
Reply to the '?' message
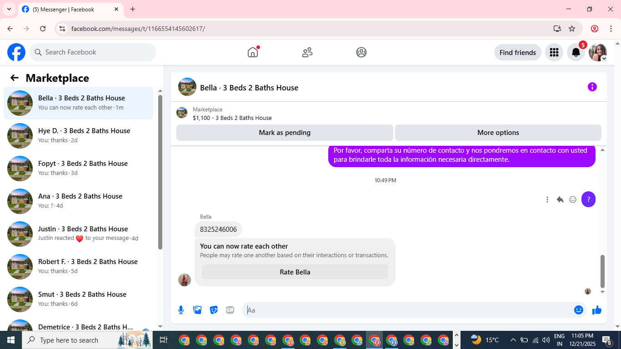560,199
